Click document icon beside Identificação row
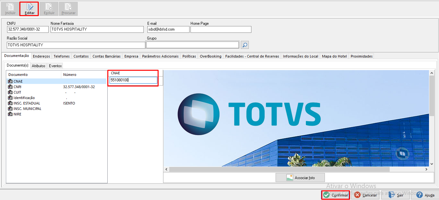The height and width of the screenshot is (200, 439). click(10, 98)
